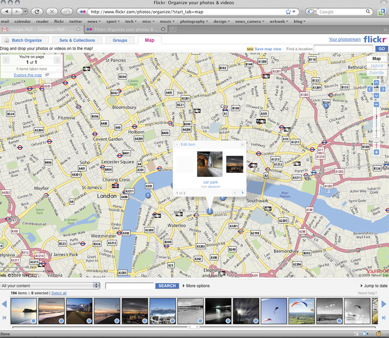The image size is (389, 338).
Task: Bookmark the page with the star icon
Action: click(x=288, y=12)
